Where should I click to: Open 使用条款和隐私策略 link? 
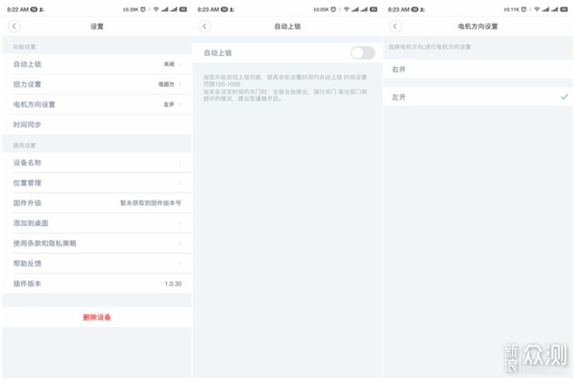[96, 243]
